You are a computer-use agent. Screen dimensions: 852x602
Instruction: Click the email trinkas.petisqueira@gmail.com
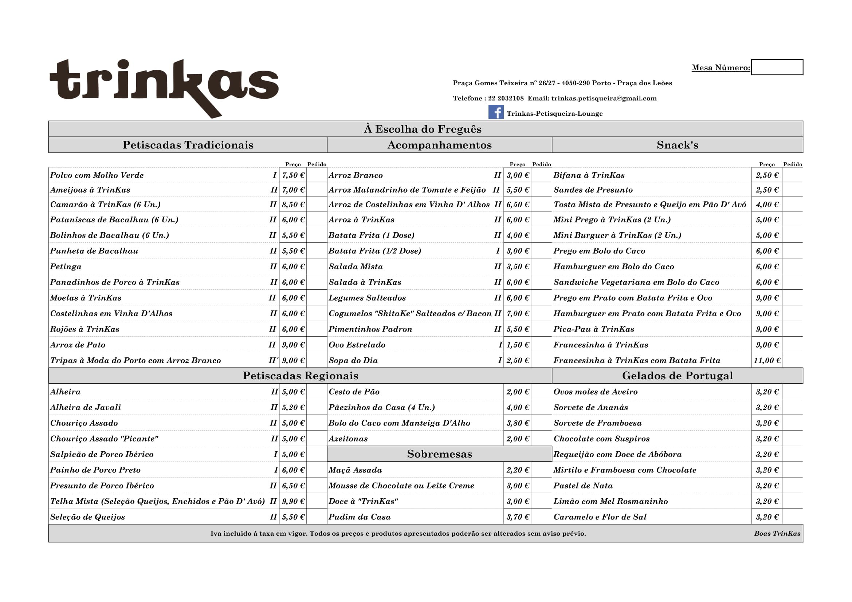(604, 98)
